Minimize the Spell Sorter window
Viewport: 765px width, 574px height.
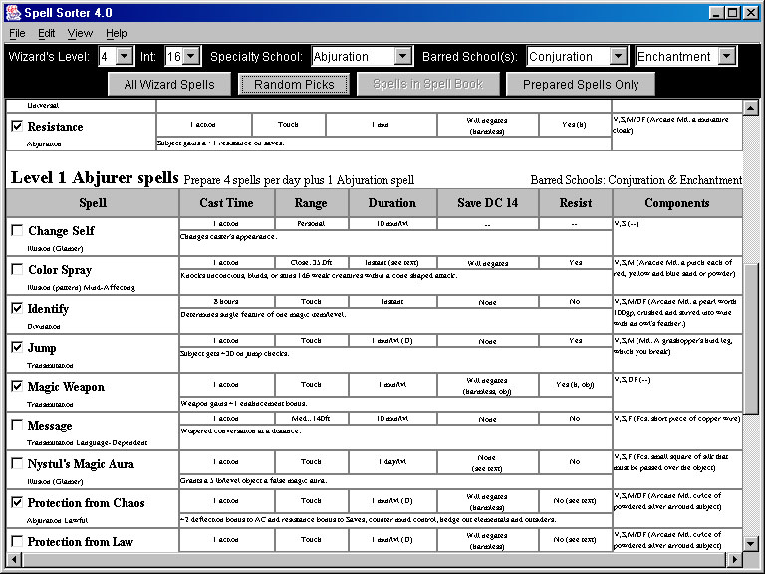point(716,13)
